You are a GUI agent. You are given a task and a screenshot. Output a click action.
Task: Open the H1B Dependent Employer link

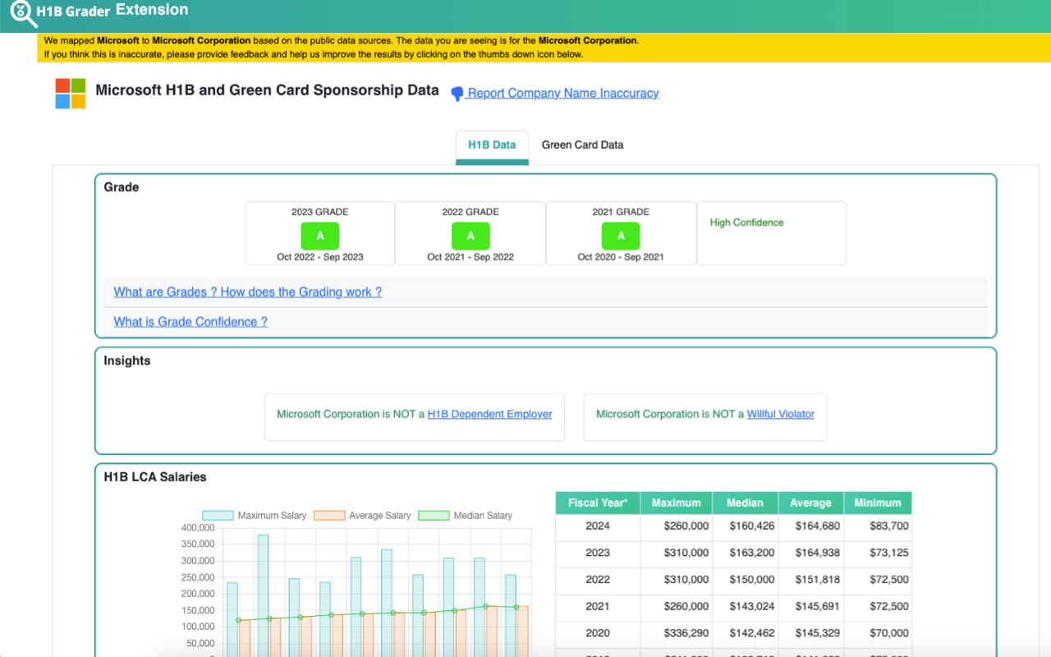[x=489, y=415]
